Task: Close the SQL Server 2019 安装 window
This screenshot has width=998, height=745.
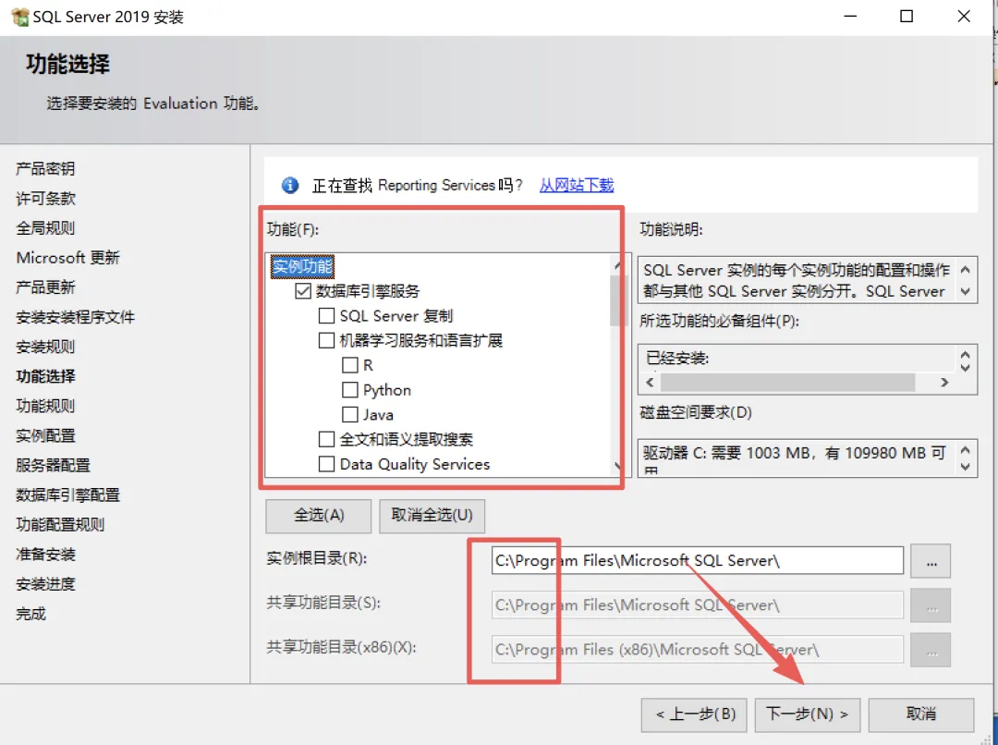Action: point(964,17)
